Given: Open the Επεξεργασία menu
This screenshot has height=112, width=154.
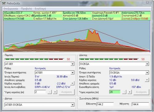Looking at the screenshot, I should 11,9.
